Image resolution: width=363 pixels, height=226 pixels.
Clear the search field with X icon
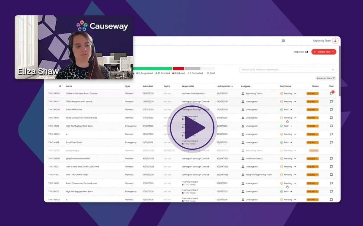(x=333, y=70)
